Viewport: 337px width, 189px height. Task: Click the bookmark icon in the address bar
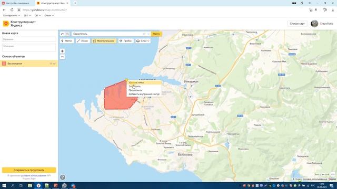point(316,10)
